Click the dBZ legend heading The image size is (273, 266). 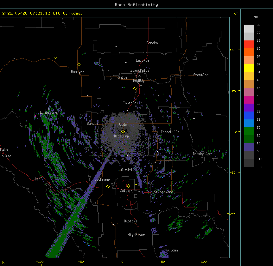[257, 17]
